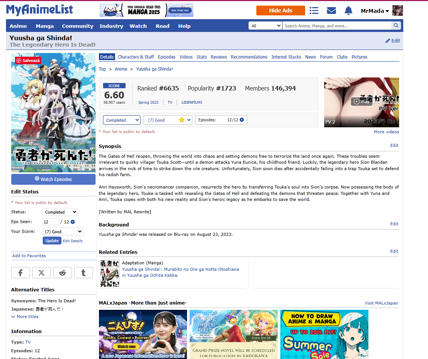Share on Facebook
The height and width of the screenshot is (359, 428).
tap(21, 273)
